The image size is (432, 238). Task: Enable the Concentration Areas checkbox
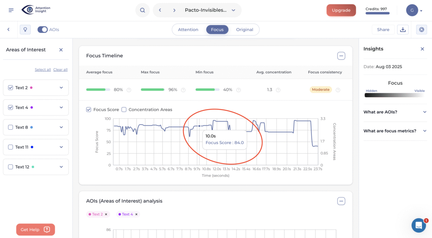tap(124, 110)
